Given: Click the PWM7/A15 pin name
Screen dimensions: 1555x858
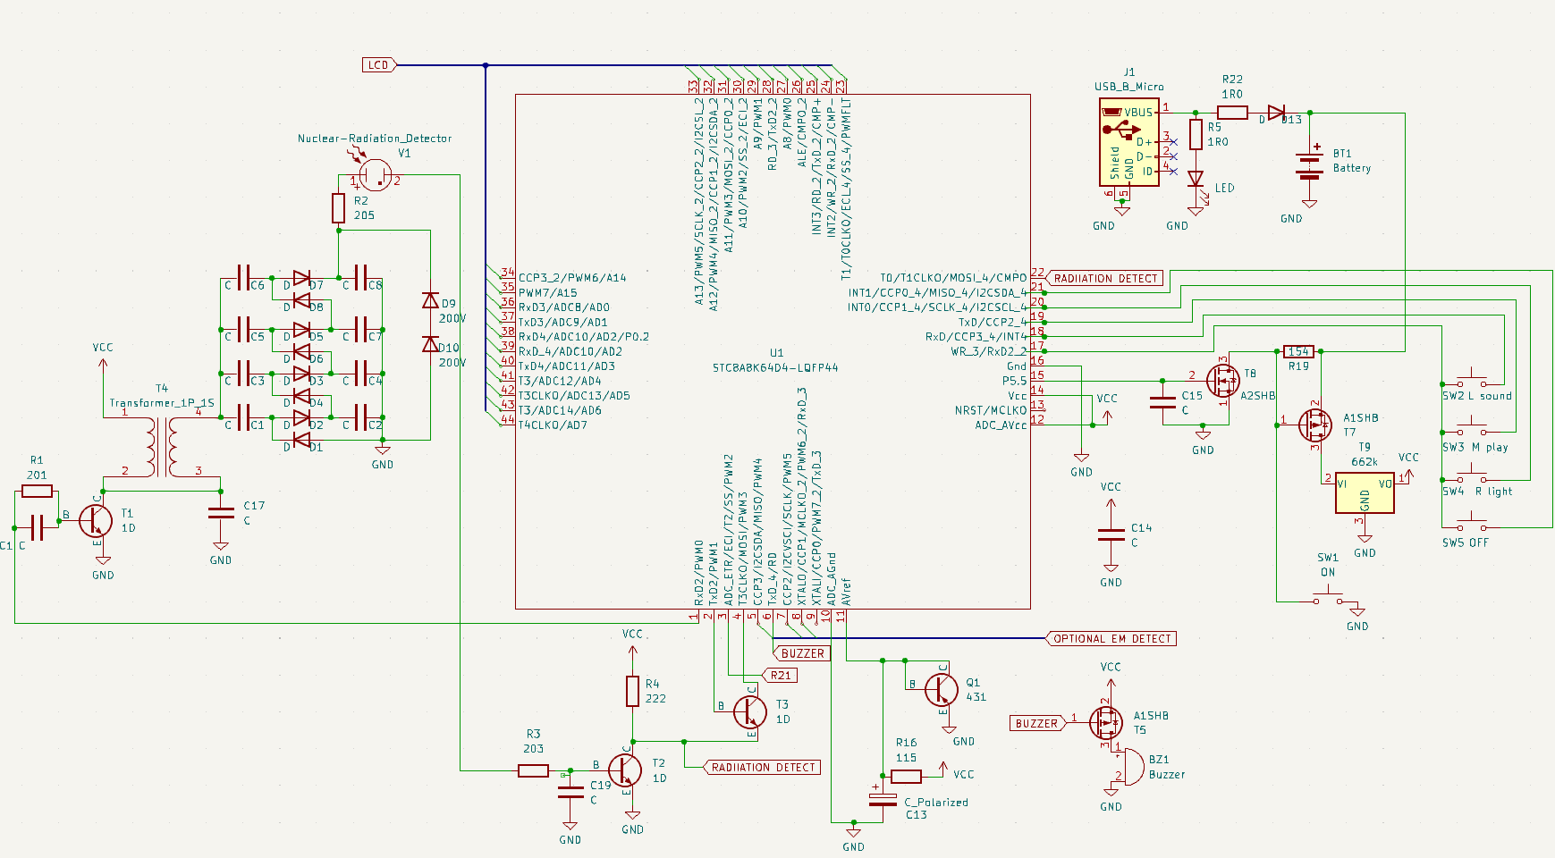Looking at the screenshot, I should (x=547, y=292).
